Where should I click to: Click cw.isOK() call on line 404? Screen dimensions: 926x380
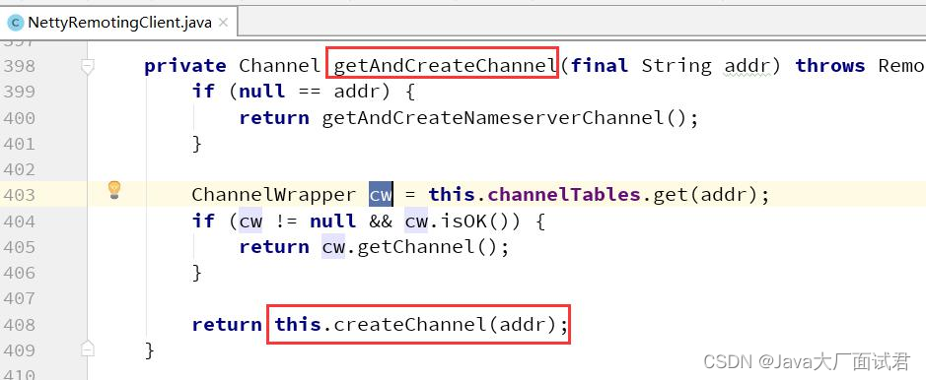coord(463,221)
